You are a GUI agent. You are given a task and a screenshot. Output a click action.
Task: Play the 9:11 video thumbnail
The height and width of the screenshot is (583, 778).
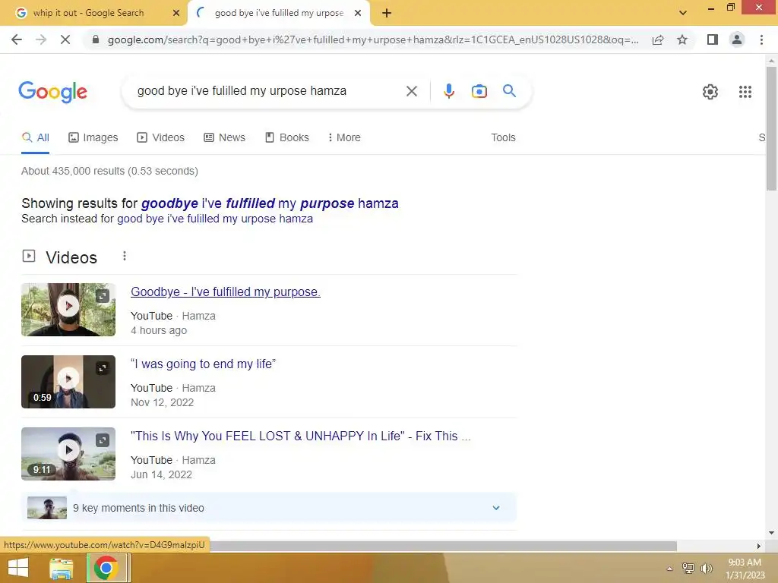click(68, 454)
